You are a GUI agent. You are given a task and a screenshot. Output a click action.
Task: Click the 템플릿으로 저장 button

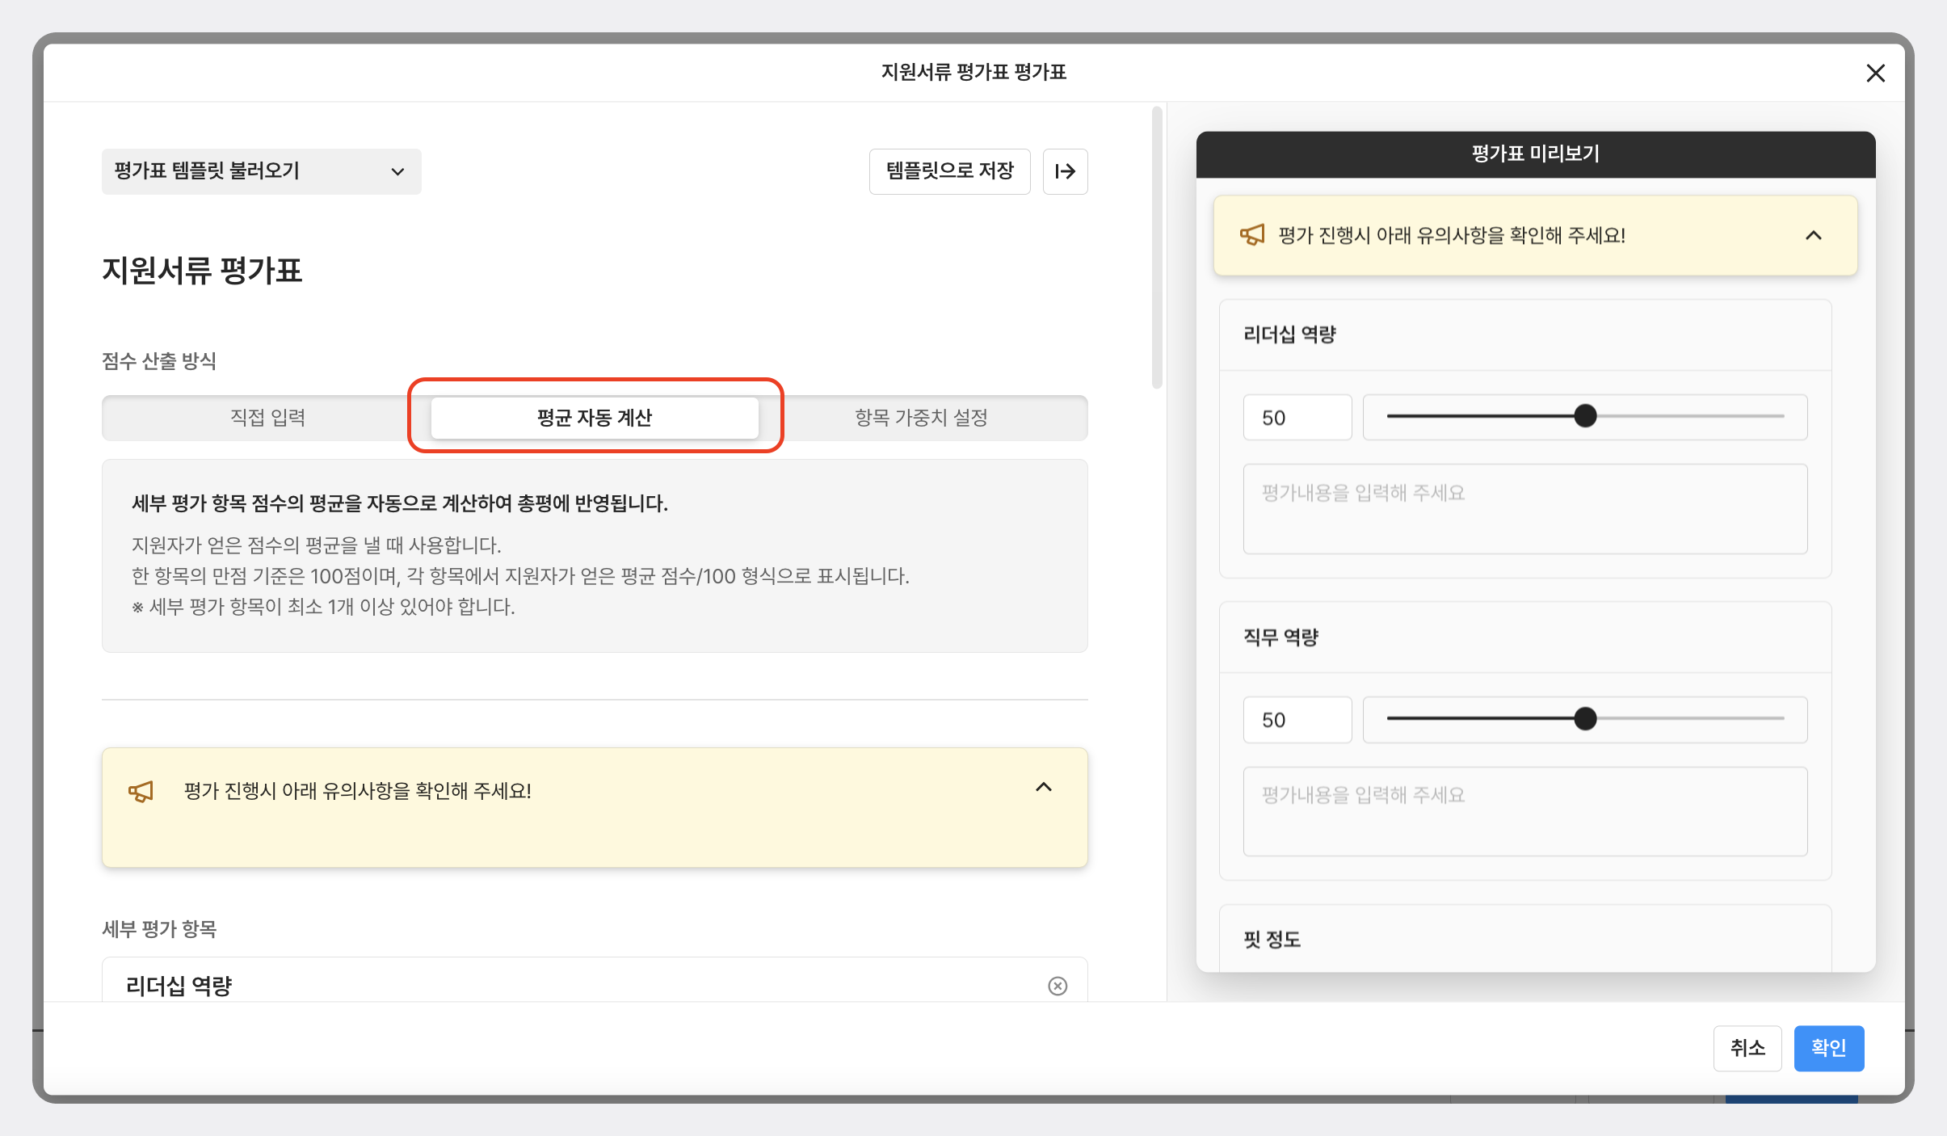pos(949,171)
